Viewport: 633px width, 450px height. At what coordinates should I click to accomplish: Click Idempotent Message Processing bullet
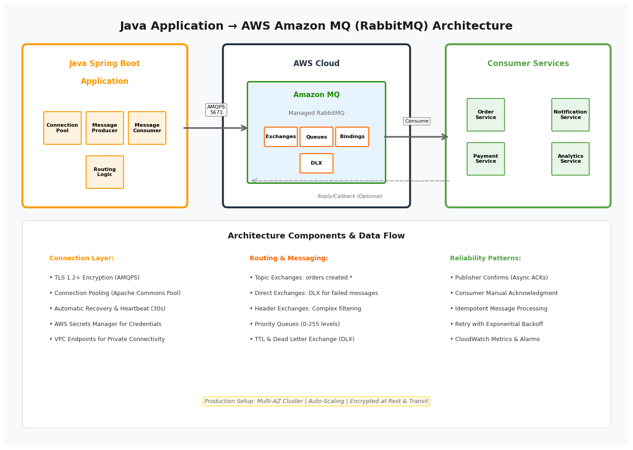click(499, 309)
